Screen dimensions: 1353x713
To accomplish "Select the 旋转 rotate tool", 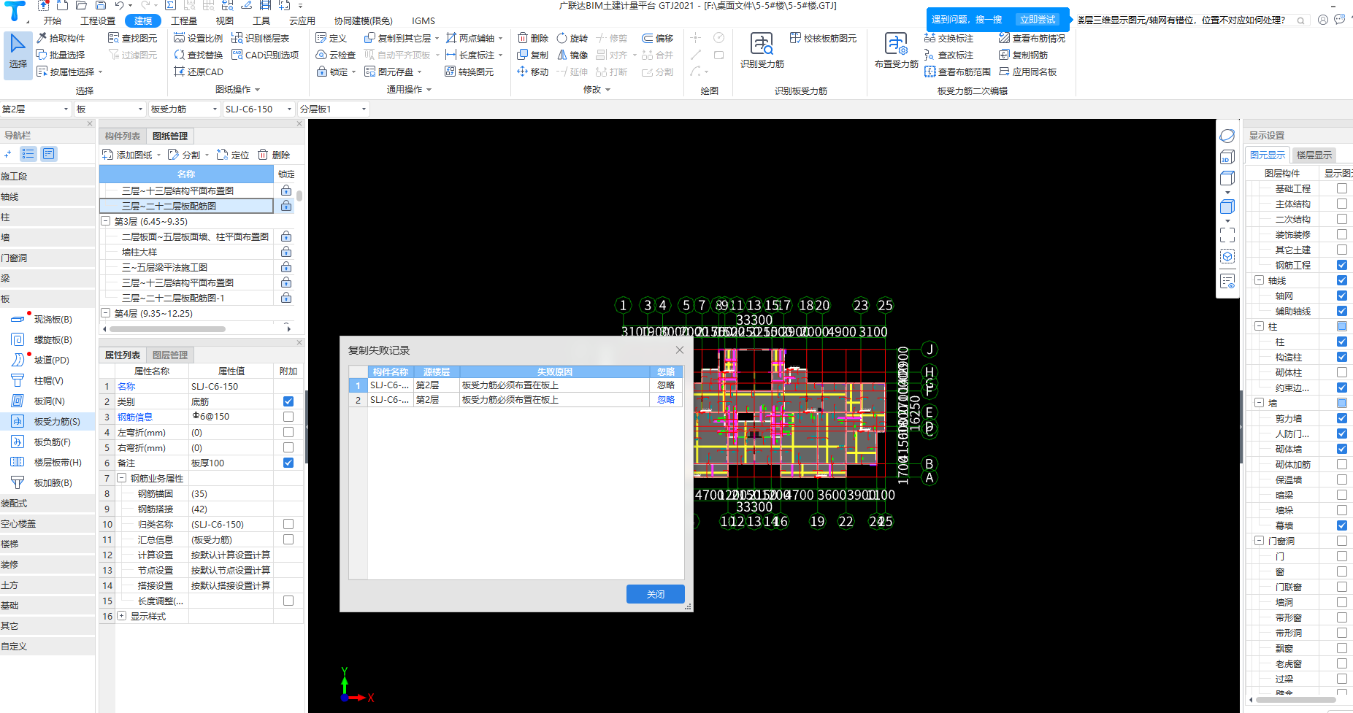I will 572,38.
